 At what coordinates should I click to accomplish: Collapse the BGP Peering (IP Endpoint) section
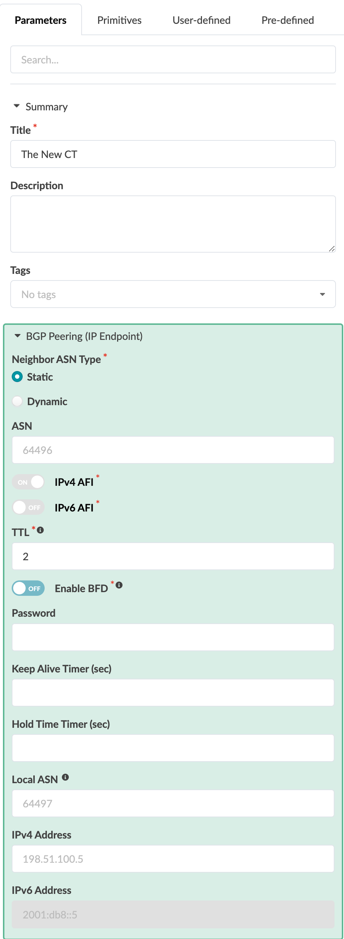(17, 336)
